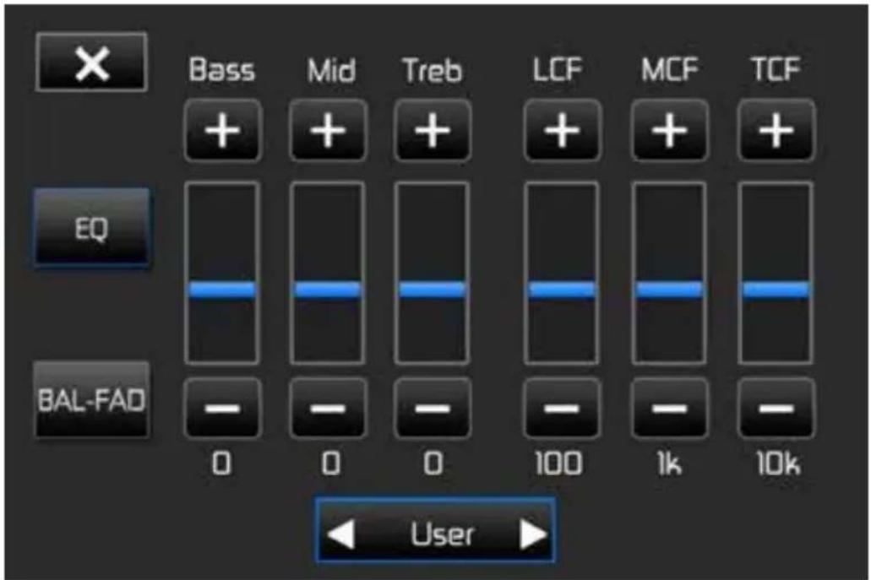Click the MCF slider handle
This screenshot has width=871, height=580.
pos(669,290)
